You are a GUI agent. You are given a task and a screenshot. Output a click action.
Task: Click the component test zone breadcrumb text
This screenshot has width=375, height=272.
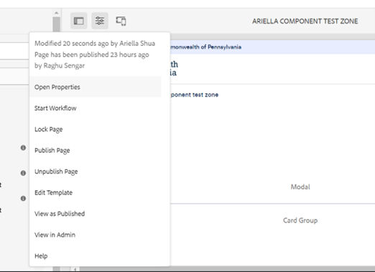(x=194, y=95)
